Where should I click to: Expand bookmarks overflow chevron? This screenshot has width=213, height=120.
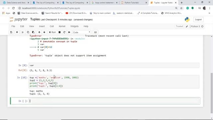tap(209, 13)
